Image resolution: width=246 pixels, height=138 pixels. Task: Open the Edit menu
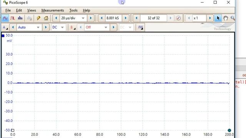[19, 10]
